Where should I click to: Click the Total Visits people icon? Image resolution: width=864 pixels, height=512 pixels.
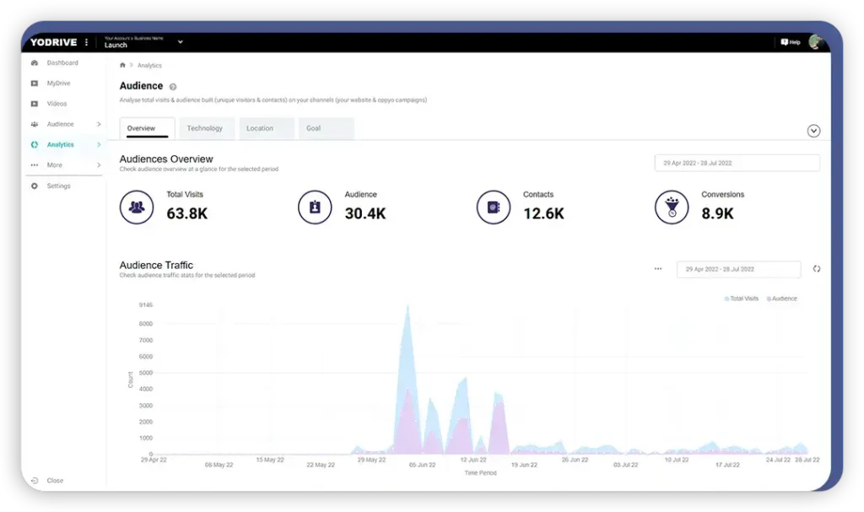[136, 207]
